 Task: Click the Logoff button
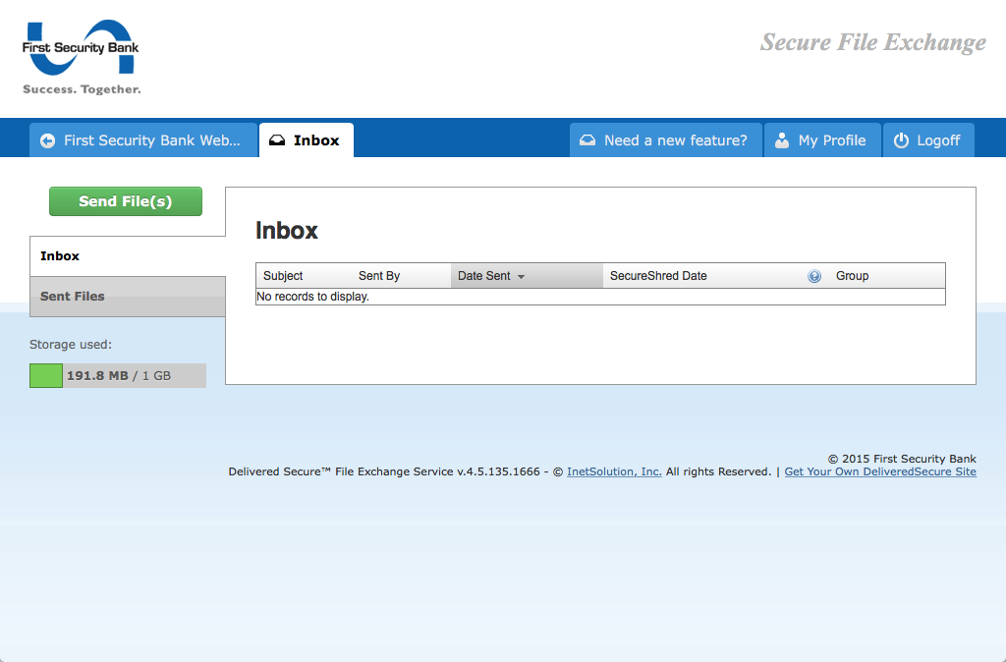click(x=928, y=139)
